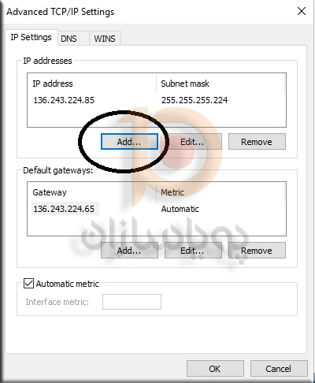Switch to the DNS tab

(69, 39)
